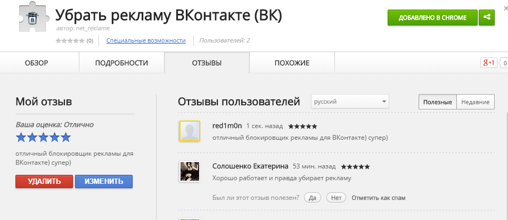Click red1m0n's default avatar
Screen dimensions: 508x220
coord(190,131)
